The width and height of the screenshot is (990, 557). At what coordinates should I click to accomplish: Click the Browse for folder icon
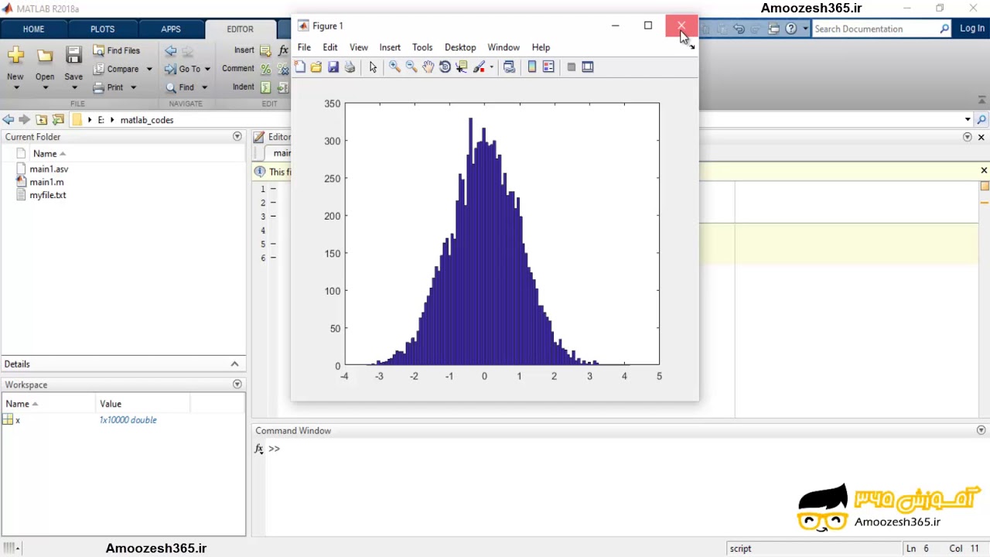[x=58, y=120]
